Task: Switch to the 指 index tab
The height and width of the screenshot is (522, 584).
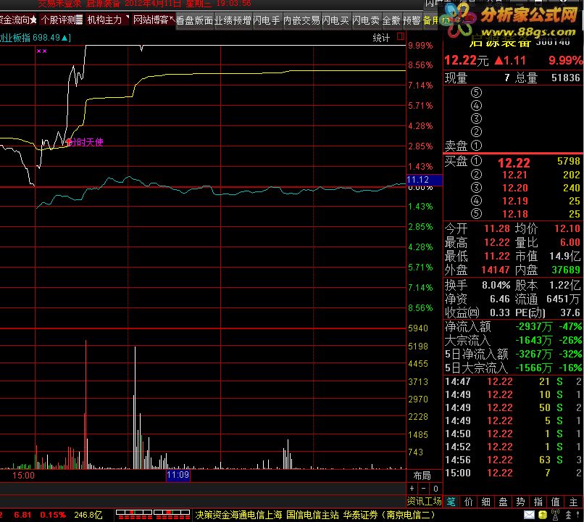Action: [x=538, y=502]
